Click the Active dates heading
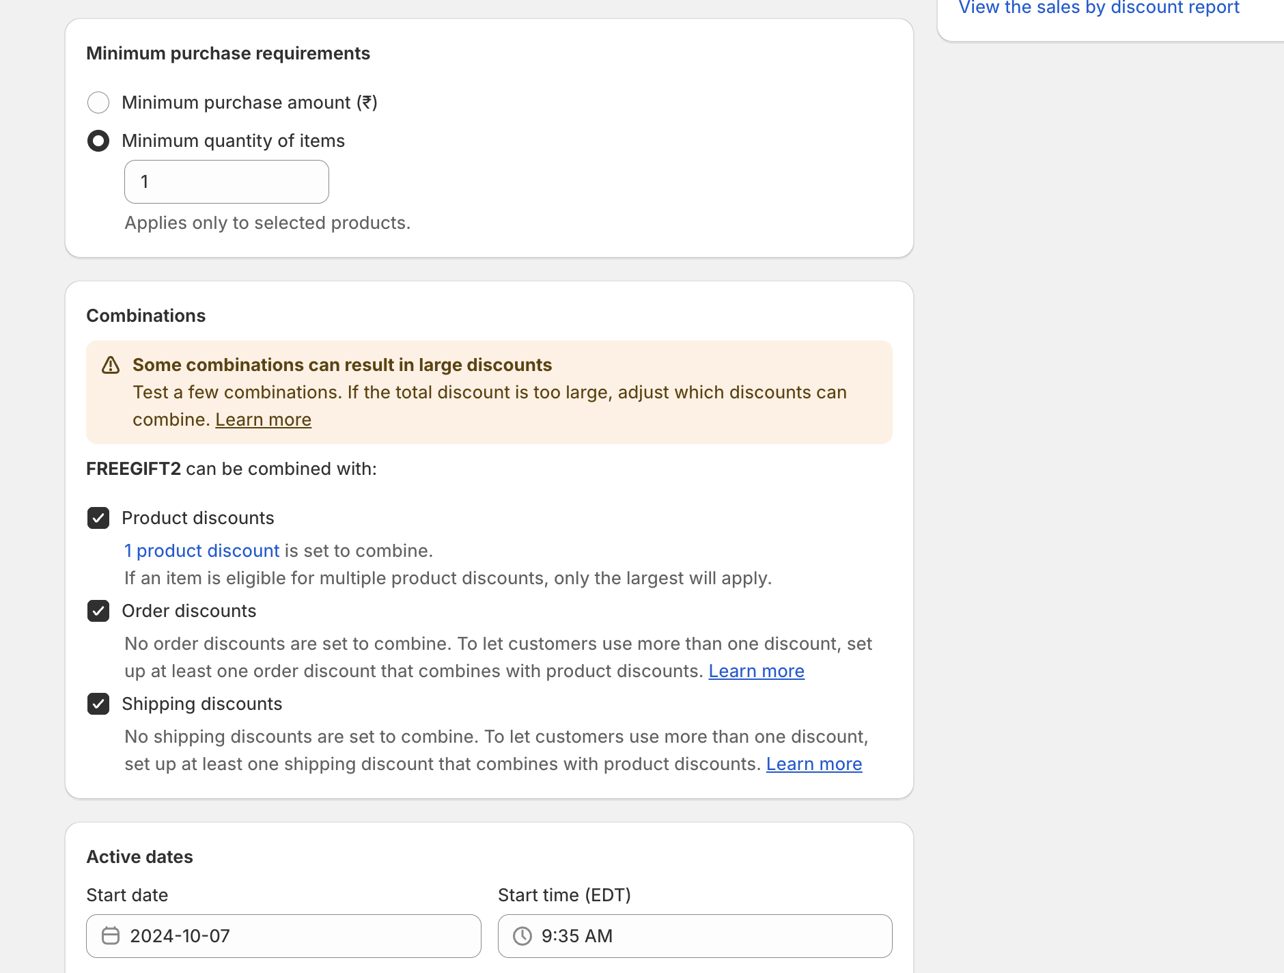Image resolution: width=1284 pixels, height=973 pixels. click(x=139, y=856)
